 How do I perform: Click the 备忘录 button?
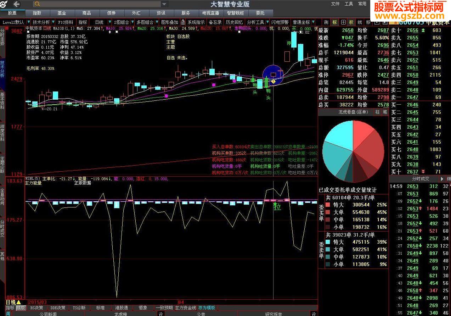point(215,22)
